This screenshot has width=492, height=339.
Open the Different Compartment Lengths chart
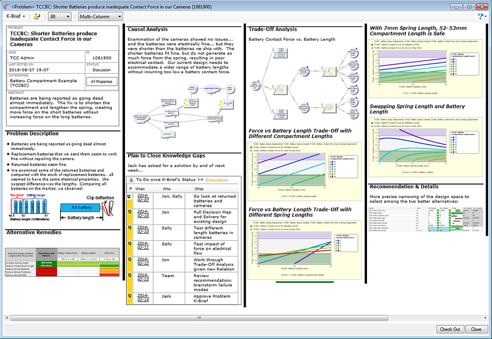click(x=305, y=171)
